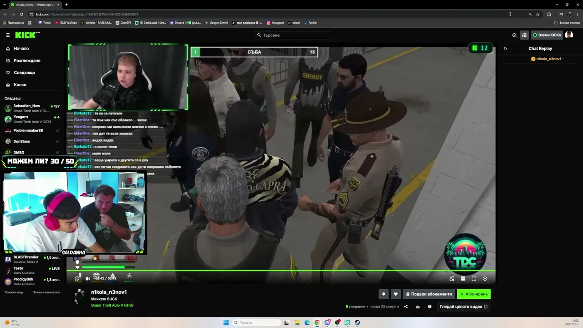The width and height of the screenshot is (583, 328).
Task: Share this clip via the share icon
Action: click(x=406, y=307)
